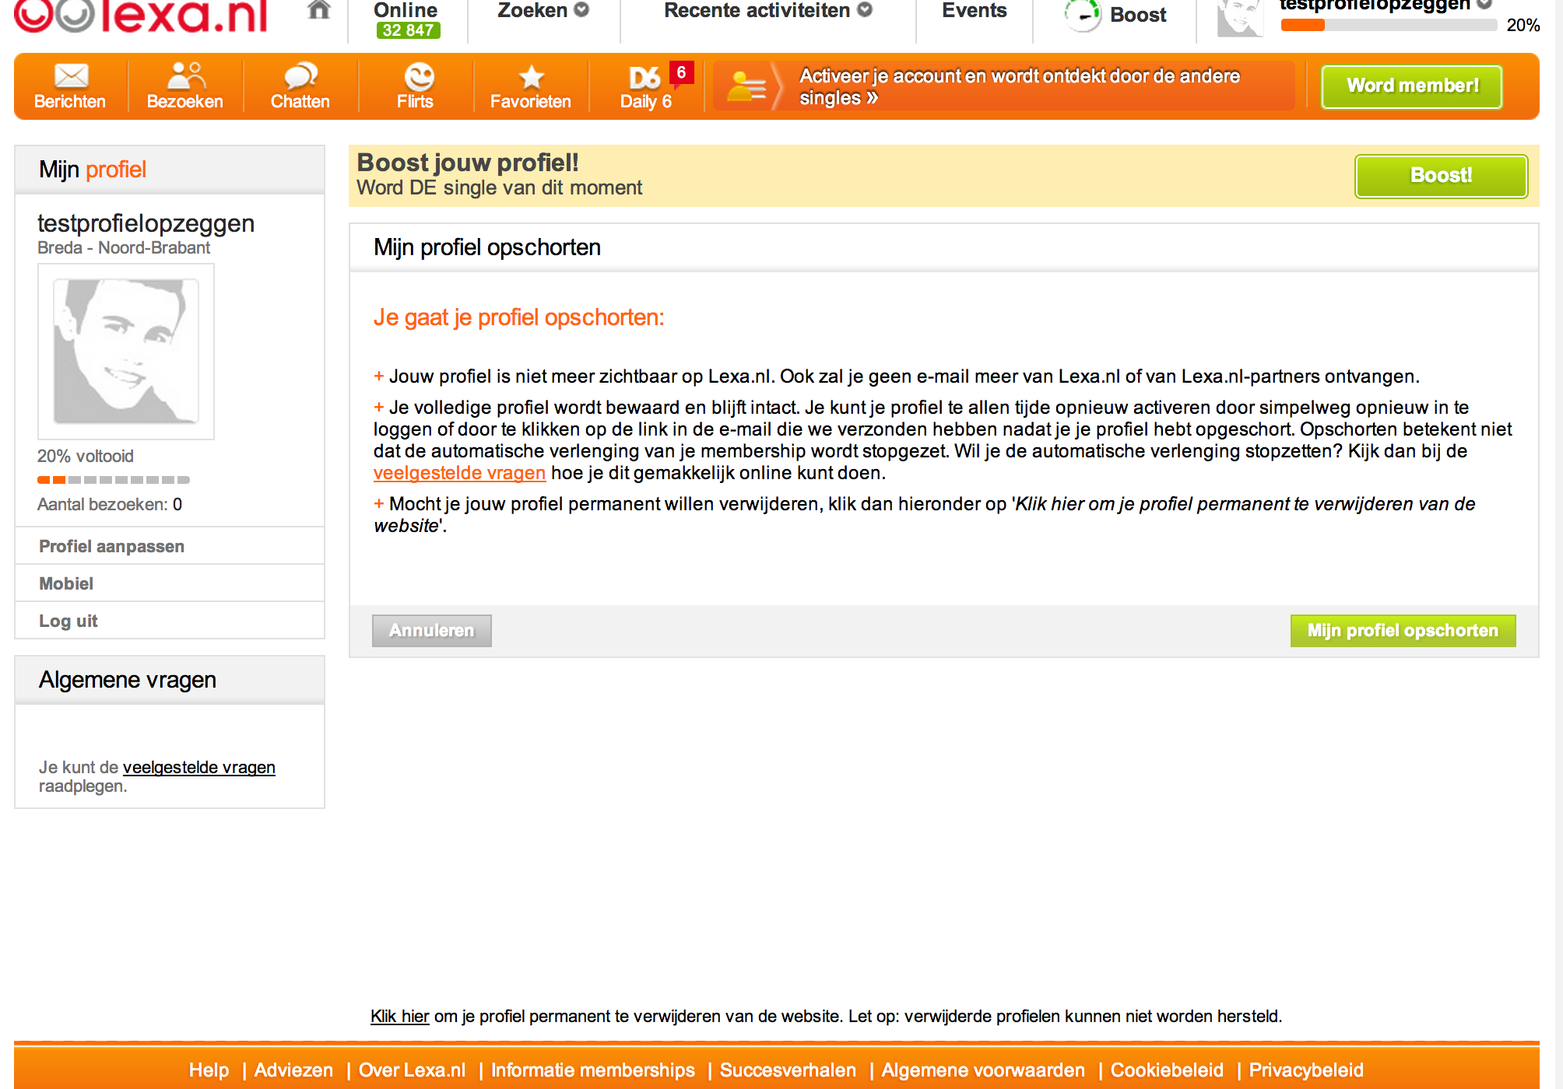
Task: Click the Boost gauge icon in header
Action: (1083, 15)
